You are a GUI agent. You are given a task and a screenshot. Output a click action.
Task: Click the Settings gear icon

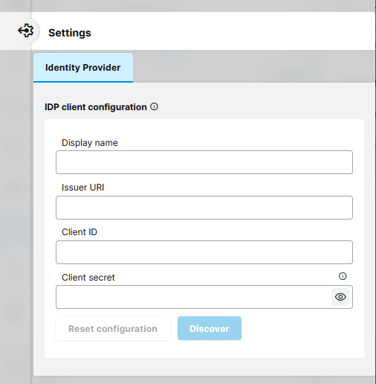pyautogui.click(x=26, y=31)
